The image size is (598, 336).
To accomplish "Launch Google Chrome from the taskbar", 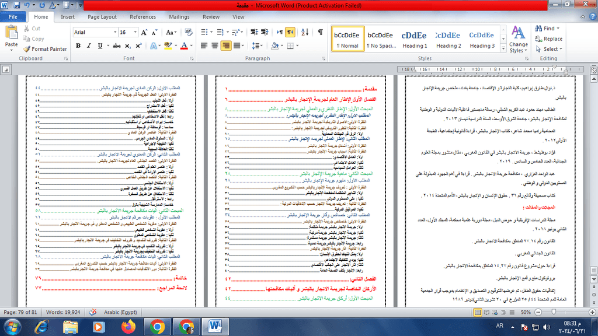I will point(157,327).
